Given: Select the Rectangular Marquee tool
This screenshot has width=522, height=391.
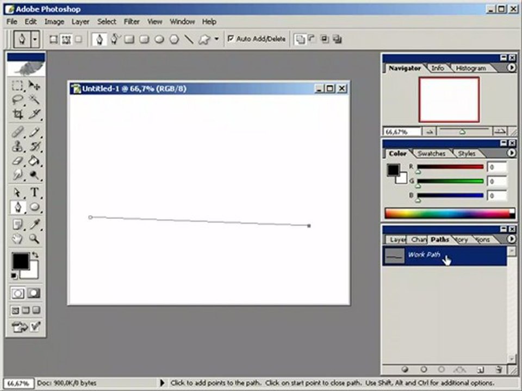Looking at the screenshot, I should pos(17,85).
